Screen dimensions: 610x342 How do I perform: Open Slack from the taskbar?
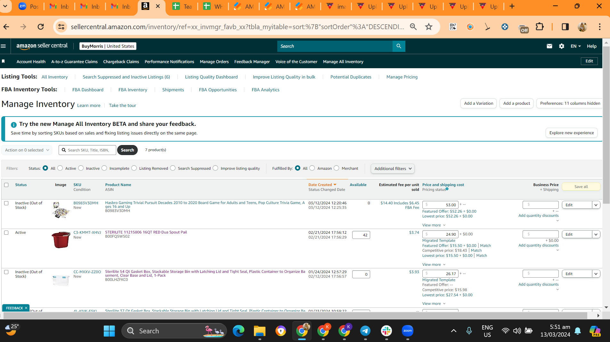tap(386, 331)
